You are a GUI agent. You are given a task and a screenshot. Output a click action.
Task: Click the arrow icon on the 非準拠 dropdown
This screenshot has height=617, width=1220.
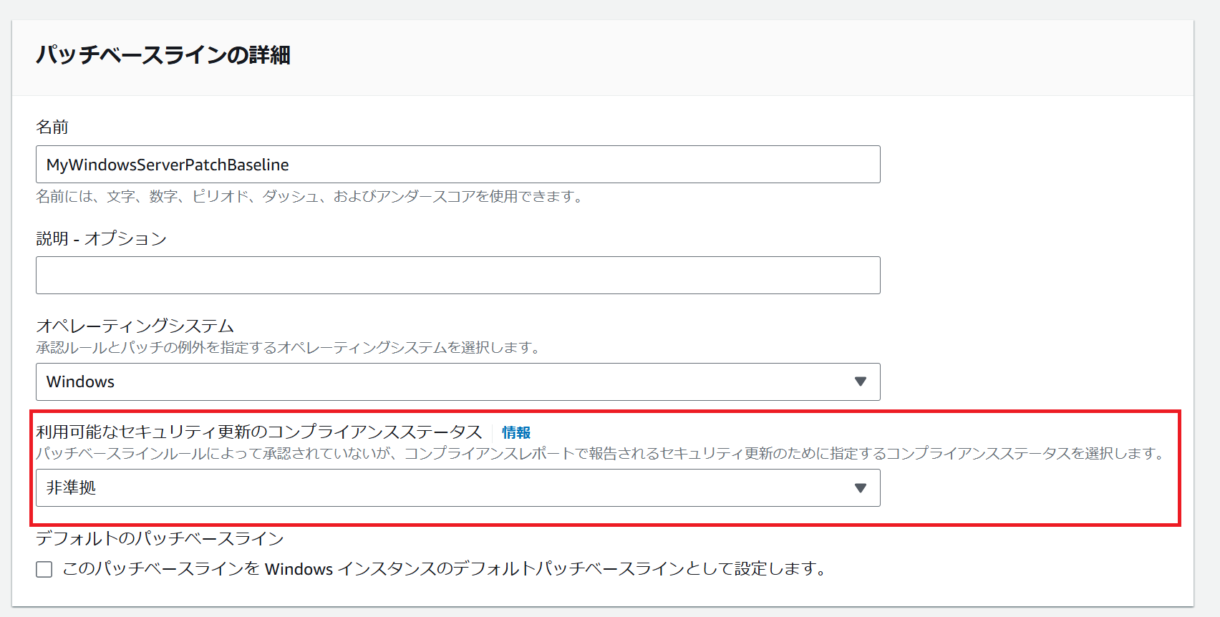[861, 487]
